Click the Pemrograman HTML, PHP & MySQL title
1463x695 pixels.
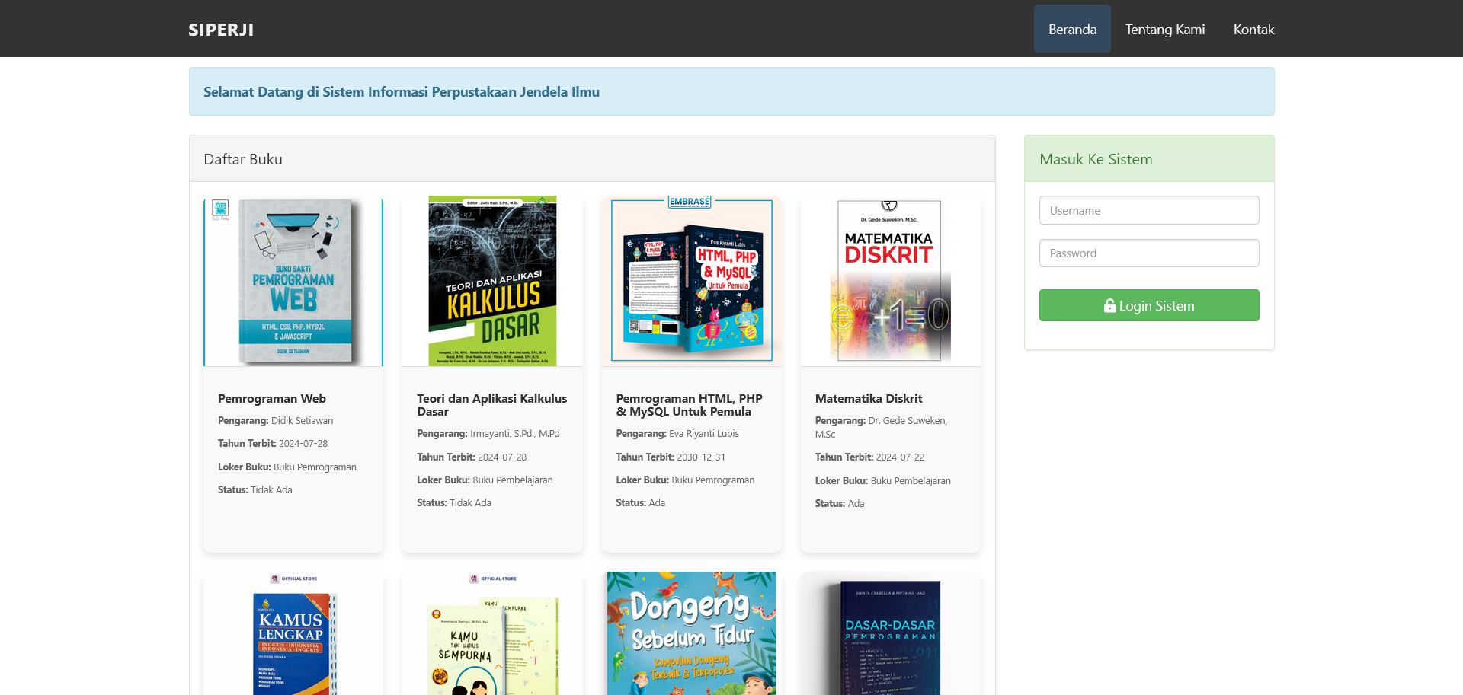click(690, 404)
